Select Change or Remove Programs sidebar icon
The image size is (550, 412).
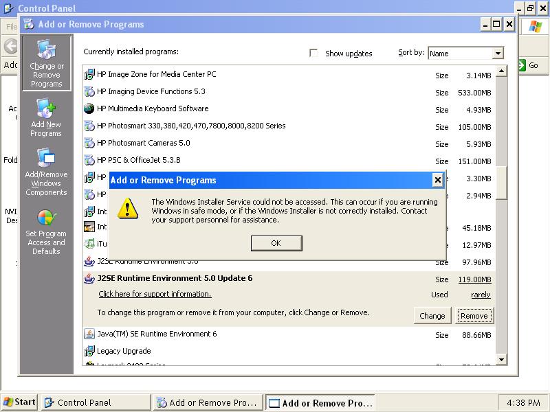(47, 63)
